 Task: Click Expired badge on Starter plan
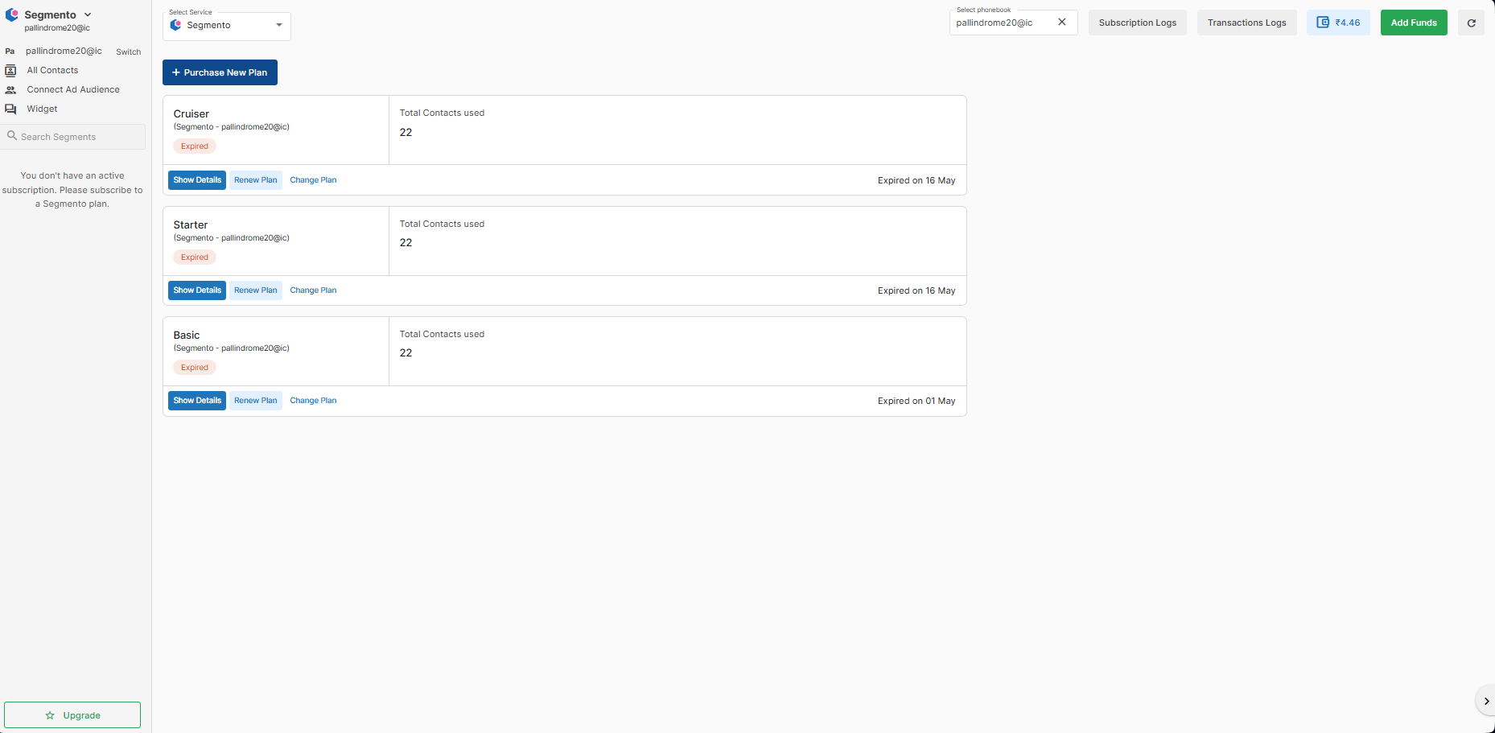click(195, 257)
